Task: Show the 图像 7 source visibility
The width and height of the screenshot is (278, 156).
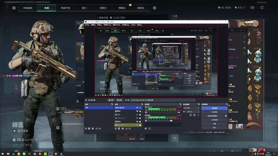Action: (137, 115)
